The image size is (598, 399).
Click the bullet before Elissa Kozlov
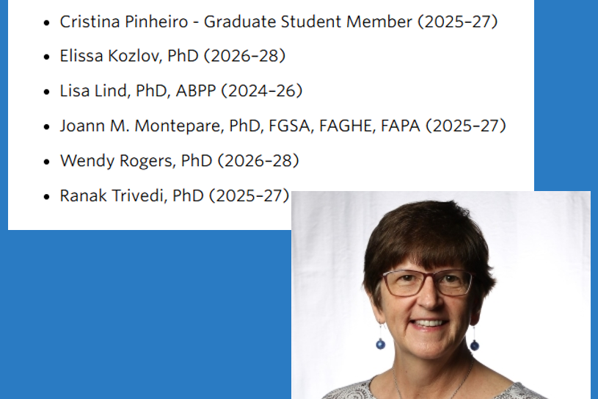pyautogui.click(x=46, y=57)
